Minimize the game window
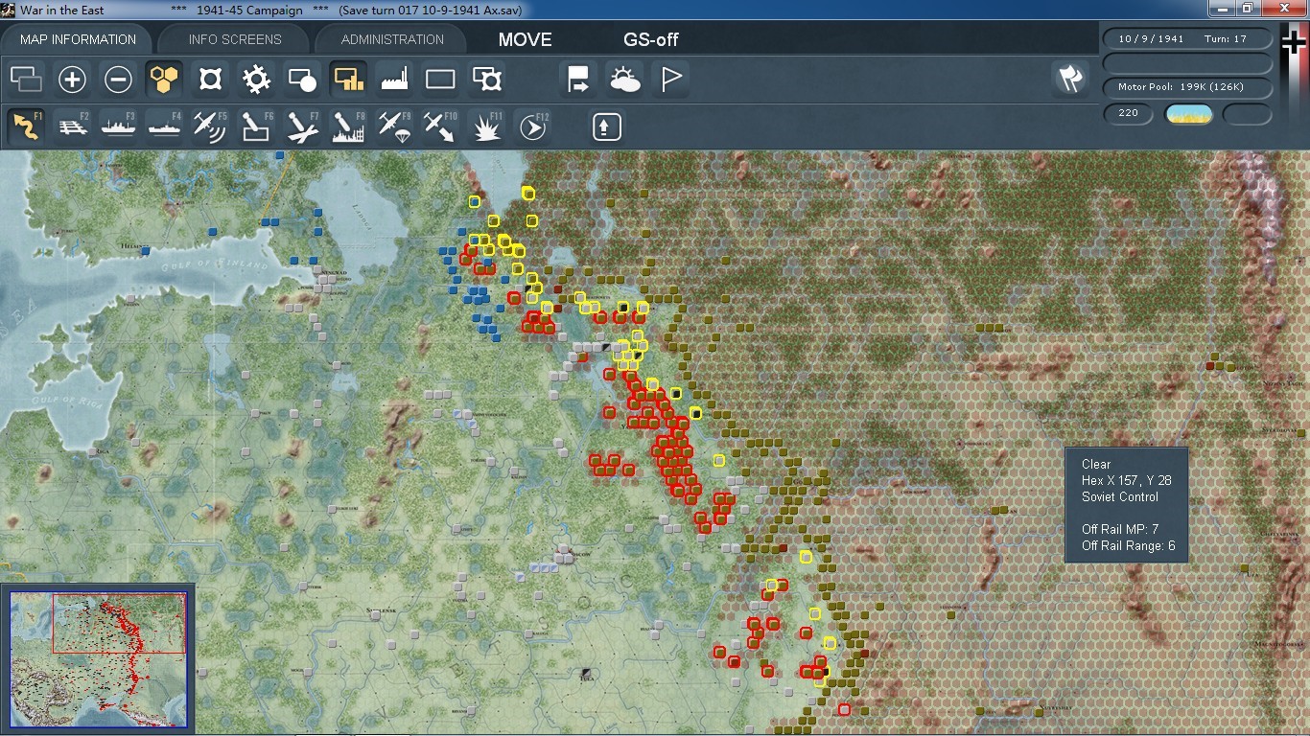The width and height of the screenshot is (1310, 736). (x=1221, y=9)
